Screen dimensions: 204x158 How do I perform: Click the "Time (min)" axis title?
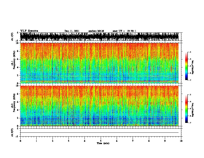103,143
